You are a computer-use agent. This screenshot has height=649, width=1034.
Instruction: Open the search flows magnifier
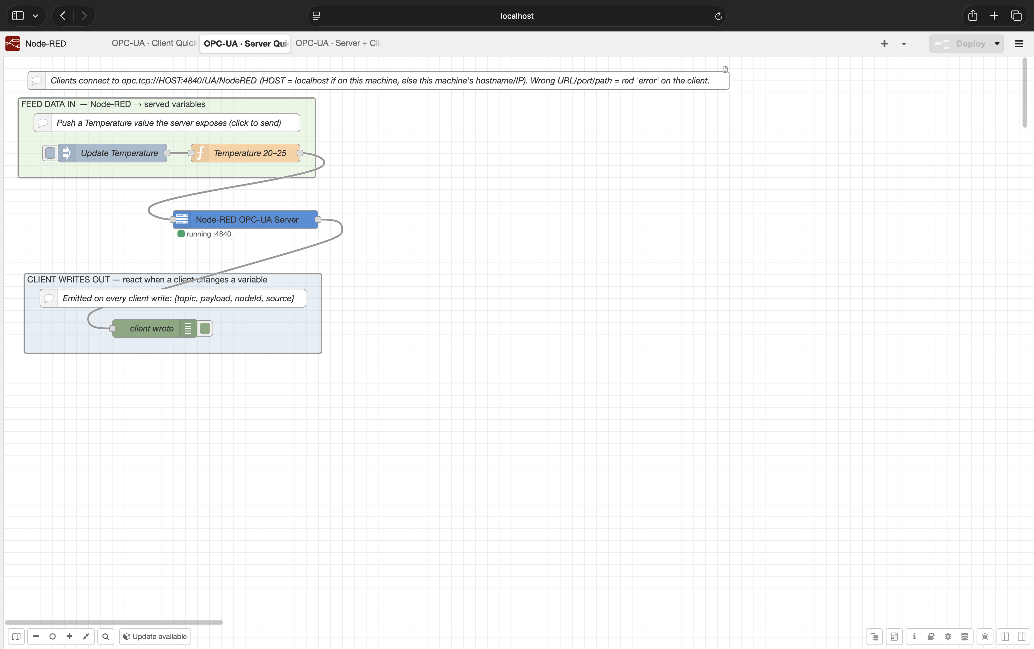pos(106,636)
